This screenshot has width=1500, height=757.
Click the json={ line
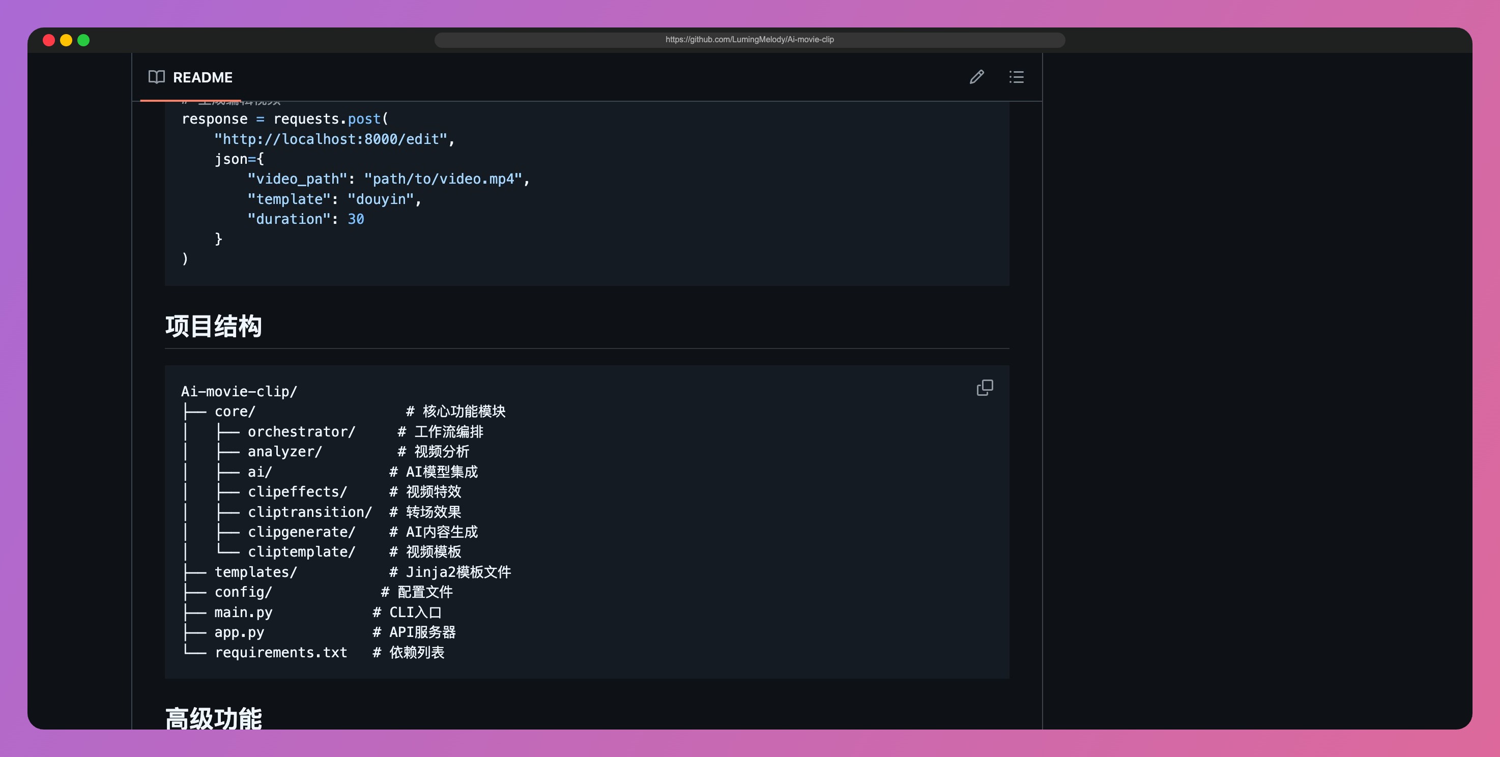[x=239, y=159]
